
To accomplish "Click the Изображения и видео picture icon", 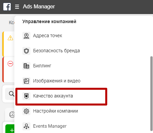I will tap(26, 81).
